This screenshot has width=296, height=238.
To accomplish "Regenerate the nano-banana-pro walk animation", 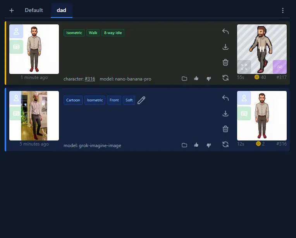I will pos(225,78).
